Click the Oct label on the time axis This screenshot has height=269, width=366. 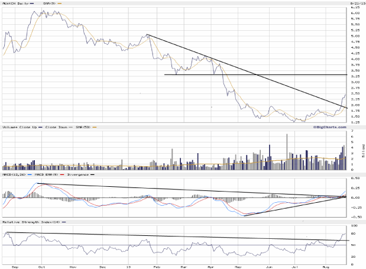pyautogui.click(x=41, y=267)
